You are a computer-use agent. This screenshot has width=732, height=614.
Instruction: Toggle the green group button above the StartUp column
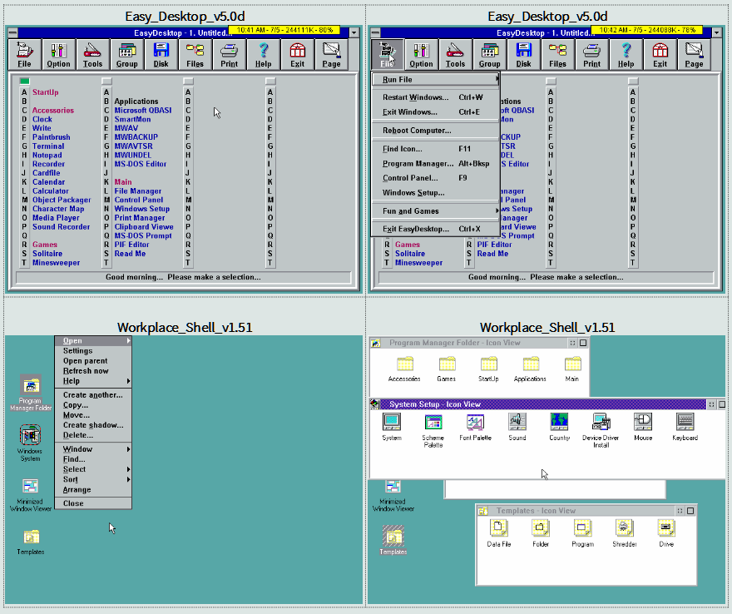(24, 81)
